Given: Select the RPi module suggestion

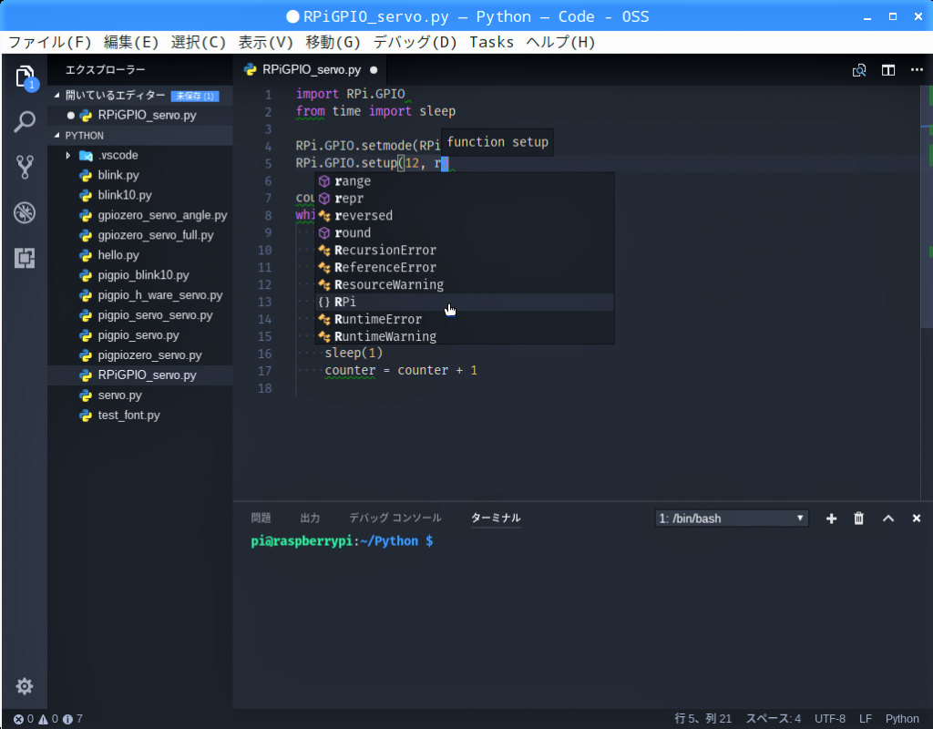Looking at the screenshot, I should tap(464, 302).
